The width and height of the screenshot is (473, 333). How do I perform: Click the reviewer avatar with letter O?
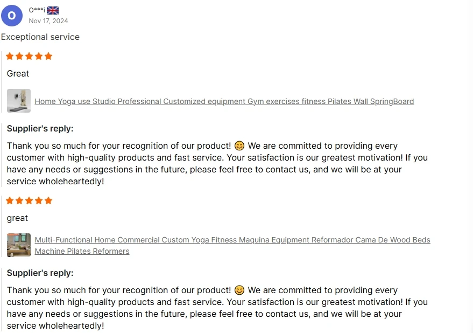(12, 15)
